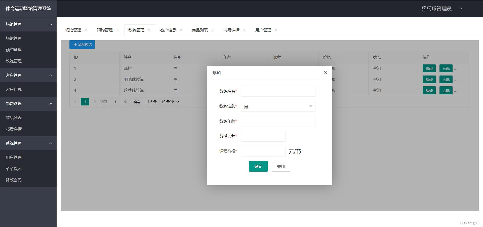This screenshot has width=483, height=227.
Task: Focus the 教授课程 input field
Action: click(263, 136)
